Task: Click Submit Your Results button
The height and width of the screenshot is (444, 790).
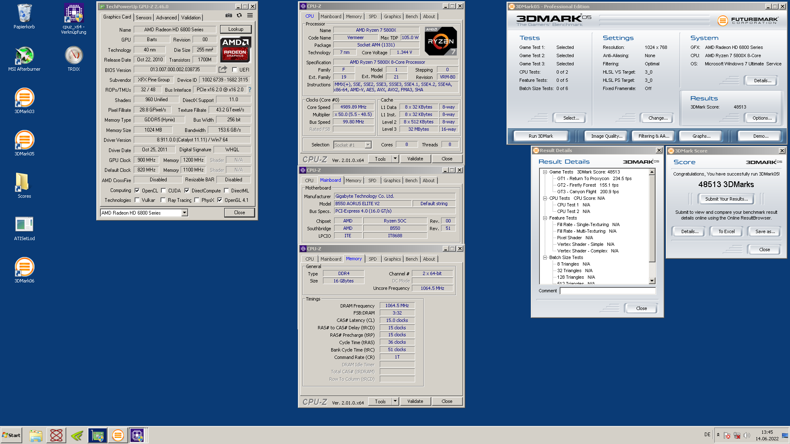Action: point(726,199)
